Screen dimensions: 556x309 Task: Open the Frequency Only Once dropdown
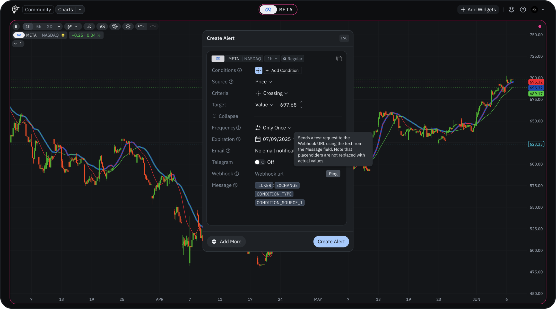[273, 128]
